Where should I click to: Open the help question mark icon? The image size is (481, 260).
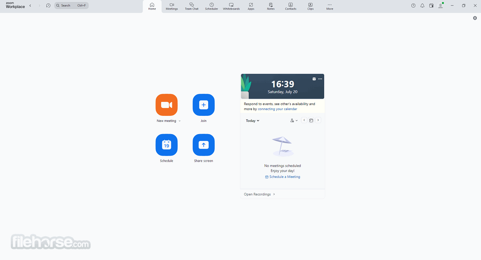tap(413, 5)
